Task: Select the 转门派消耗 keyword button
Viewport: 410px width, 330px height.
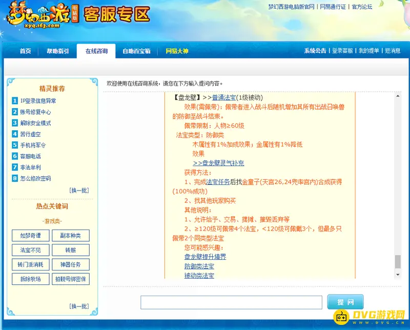Action: tap(31, 264)
